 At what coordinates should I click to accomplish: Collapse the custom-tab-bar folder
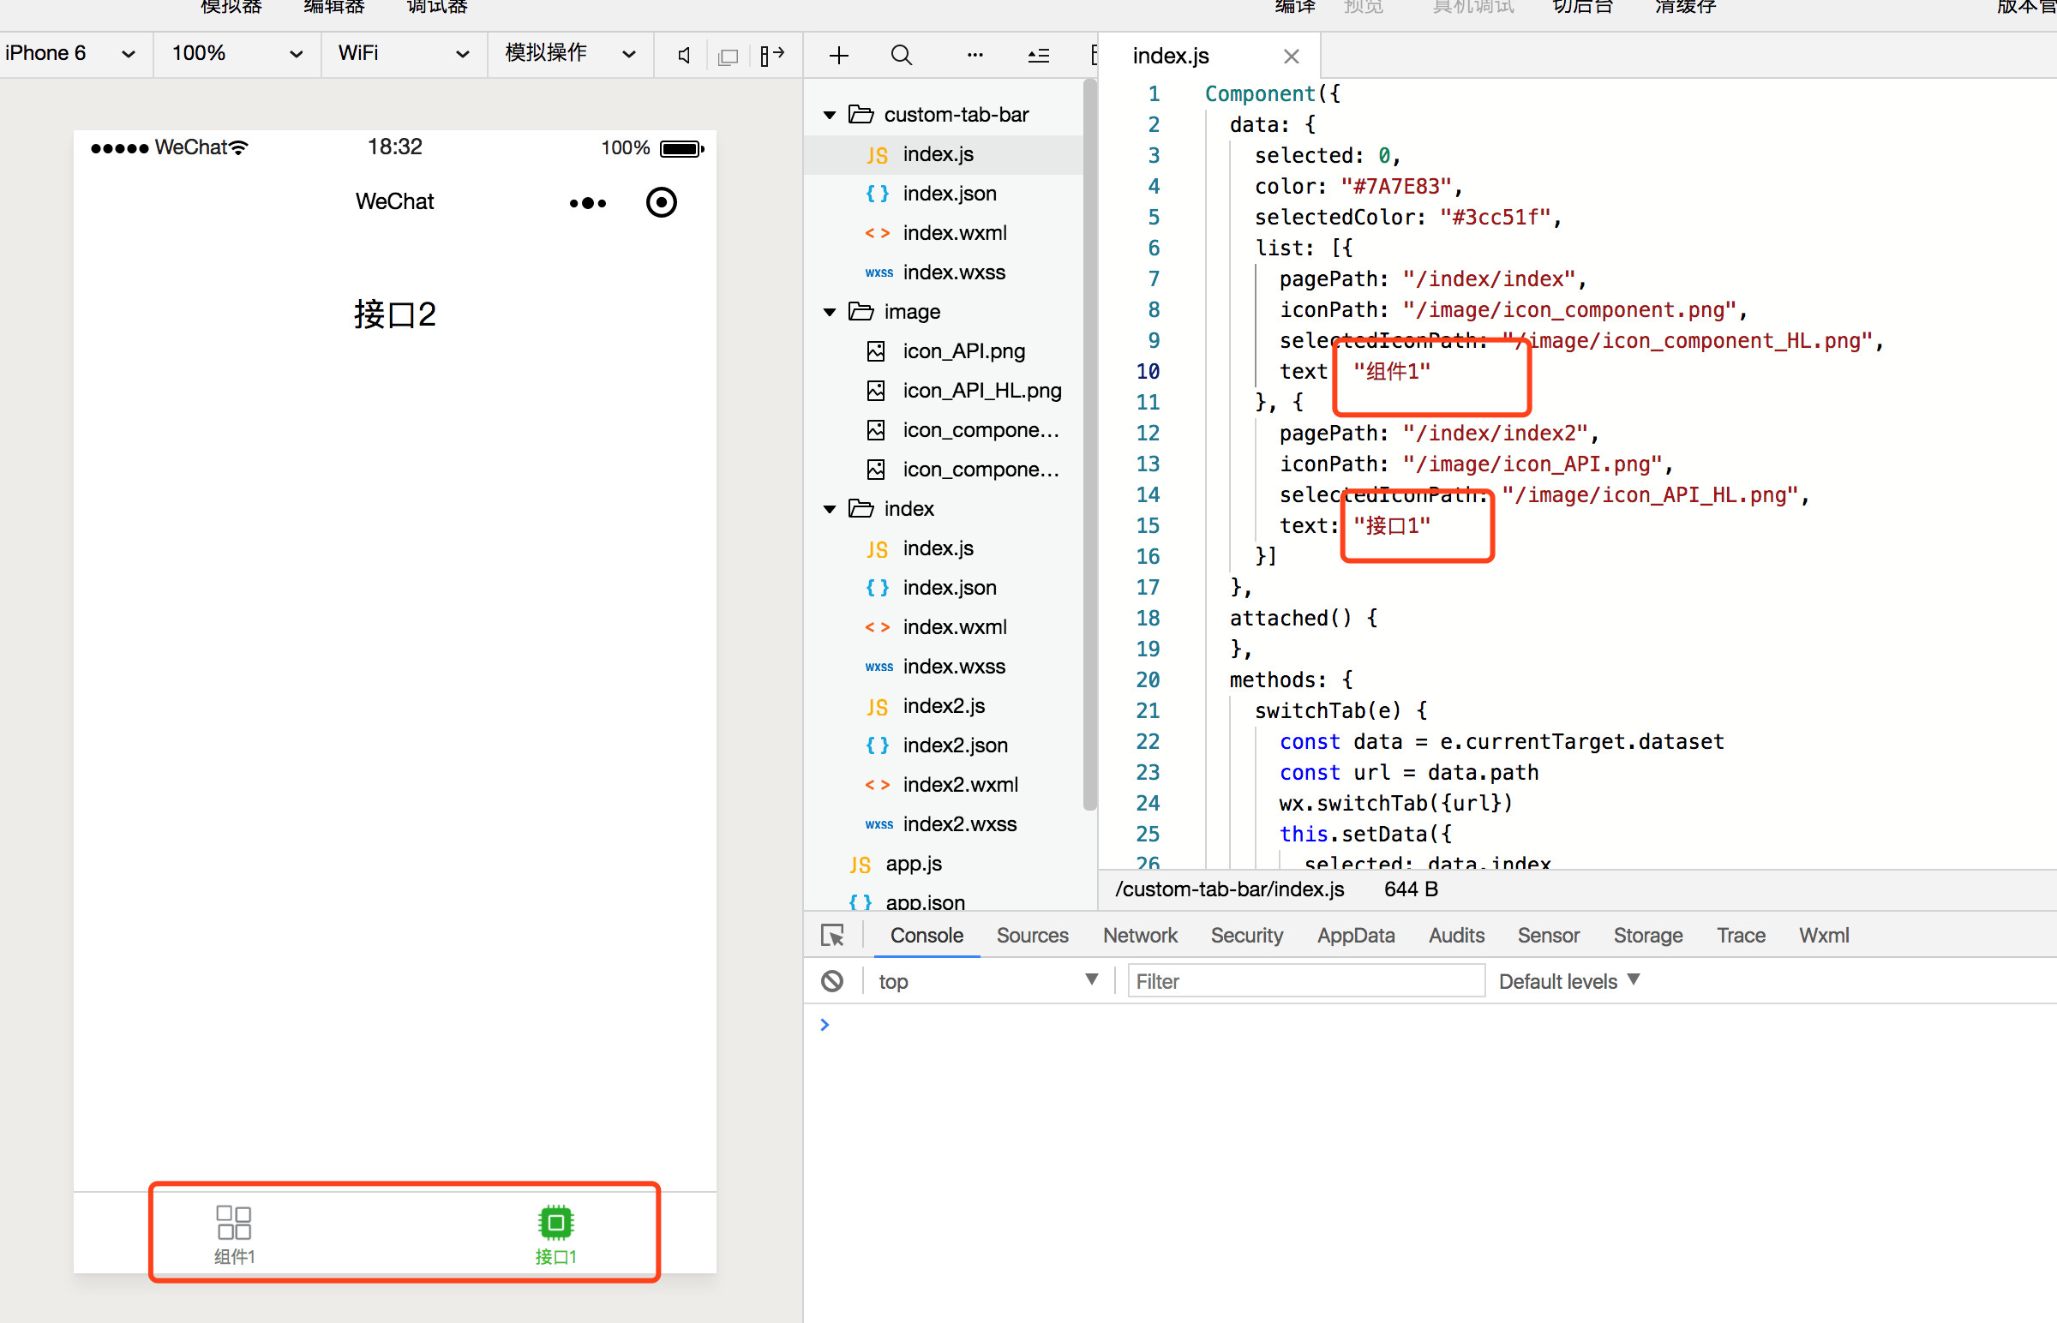[x=829, y=114]
